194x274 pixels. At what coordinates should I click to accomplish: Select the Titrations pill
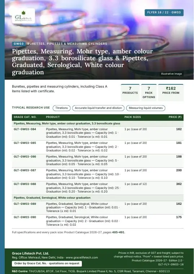click(62, 108)
